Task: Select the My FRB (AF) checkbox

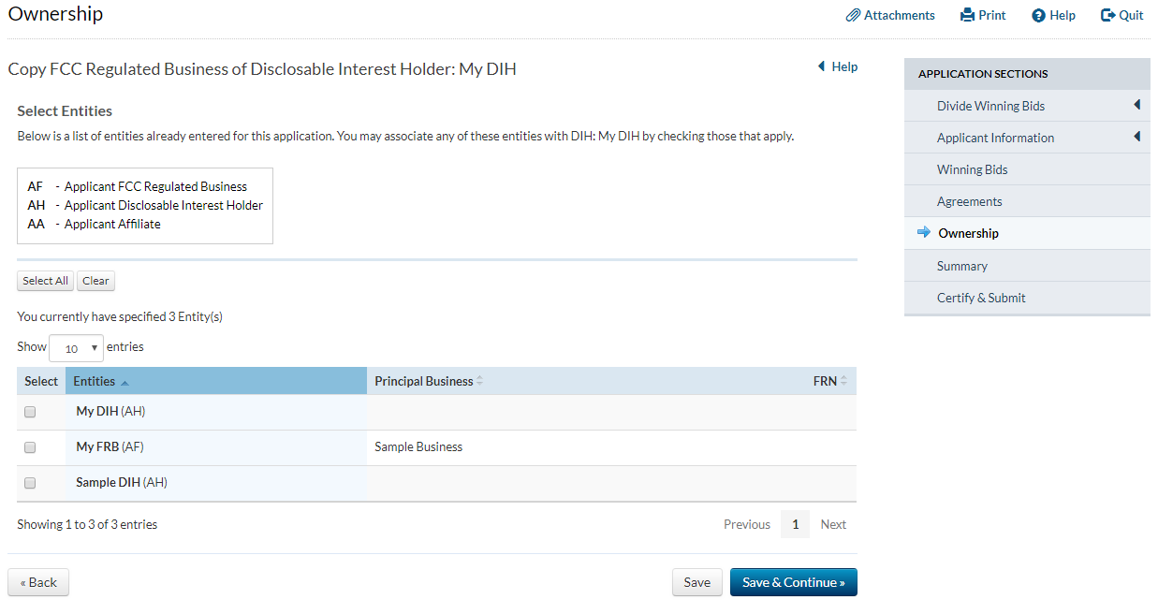Action: [30, 447]
